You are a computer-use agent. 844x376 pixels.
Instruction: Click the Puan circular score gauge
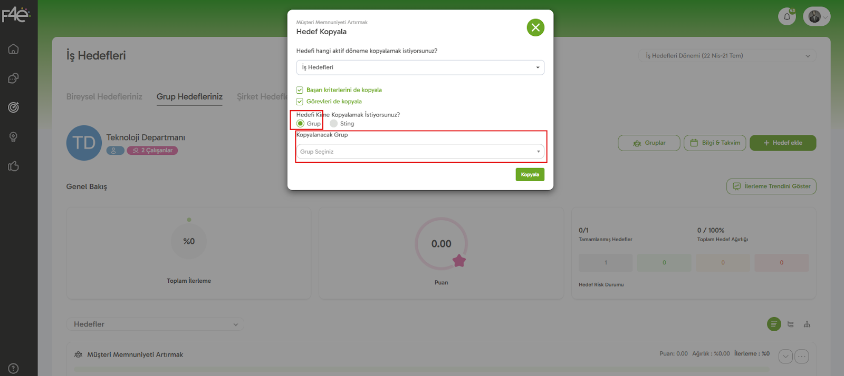pos(441,244)
